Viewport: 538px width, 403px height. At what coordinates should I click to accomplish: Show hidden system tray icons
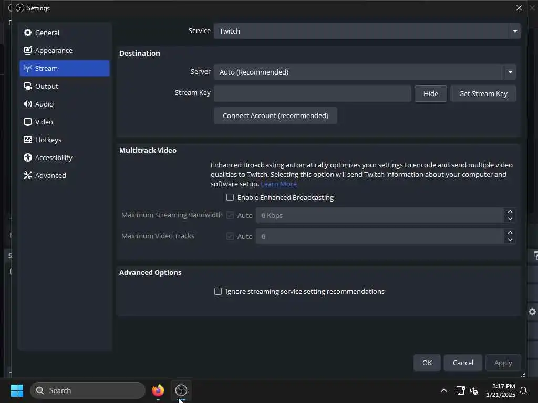(x=443, y=390)
